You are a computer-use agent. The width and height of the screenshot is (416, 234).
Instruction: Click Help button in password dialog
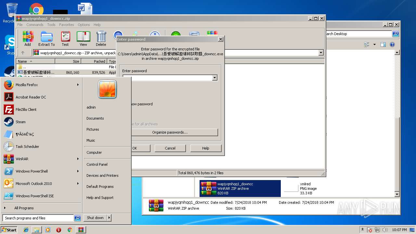point(206,148)
